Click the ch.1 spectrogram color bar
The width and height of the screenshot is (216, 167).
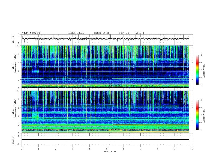click(197, 70)
